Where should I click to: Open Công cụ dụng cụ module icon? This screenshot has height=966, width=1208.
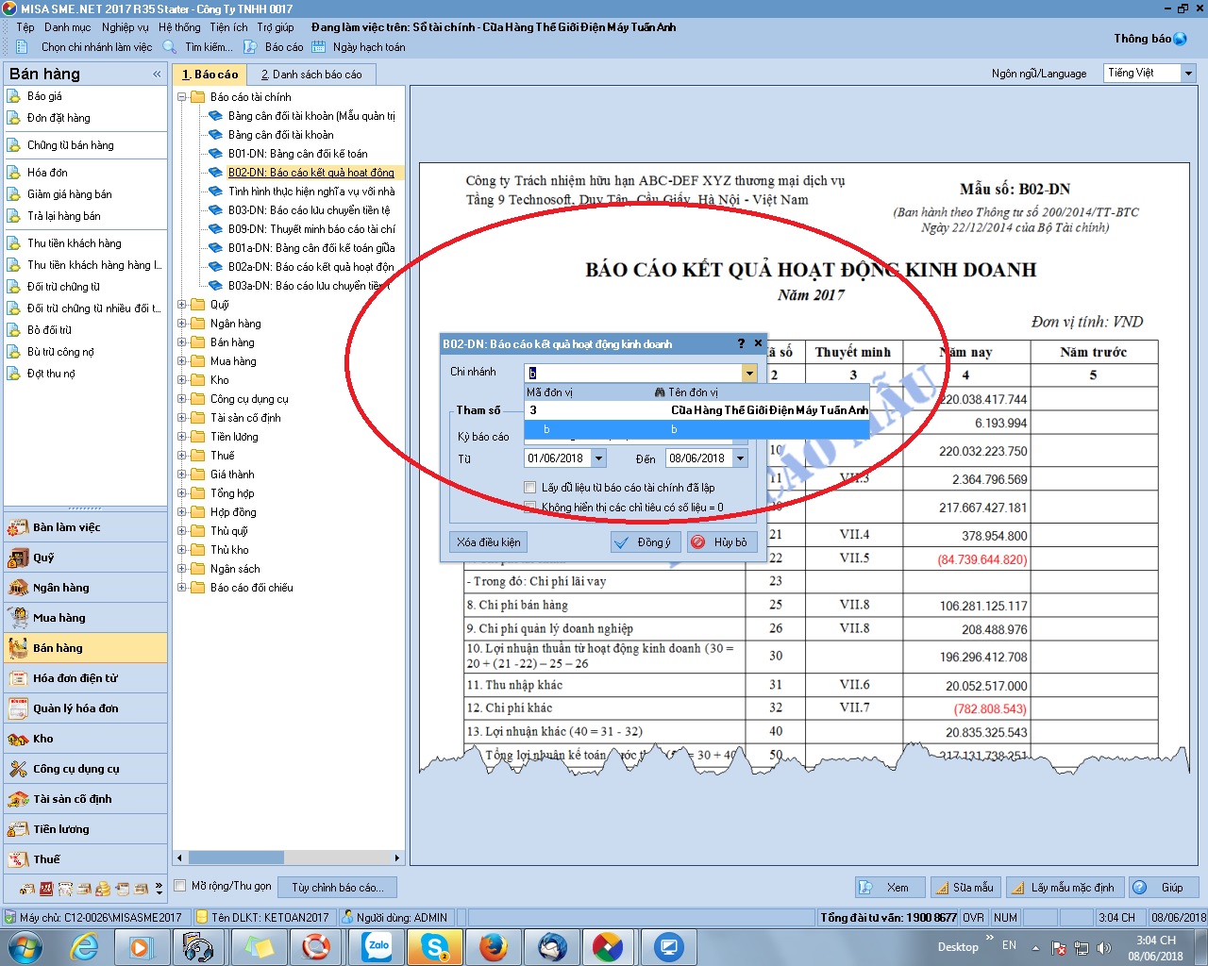[18, 769]
